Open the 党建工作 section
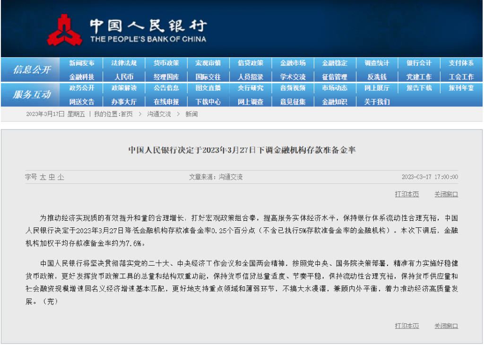The image size is (484, 346). [x=419, y=77]
